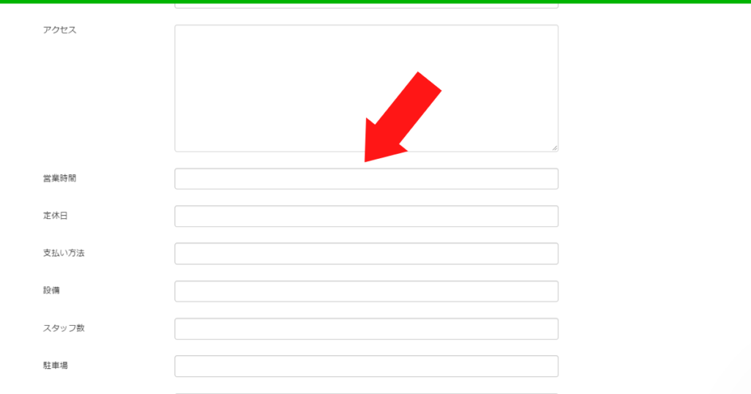Click the アクセス field label
This screenshot has width=751, height=394.
click(60, 29)
